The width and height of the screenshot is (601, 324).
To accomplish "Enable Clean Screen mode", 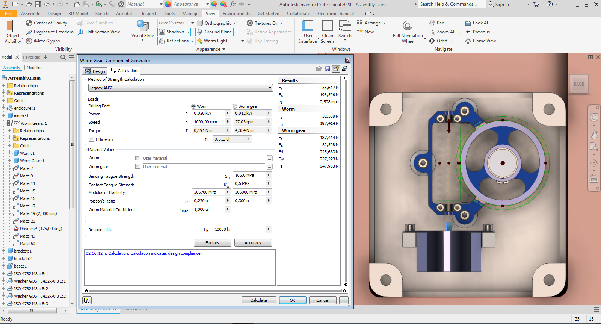I will [327, 32].
